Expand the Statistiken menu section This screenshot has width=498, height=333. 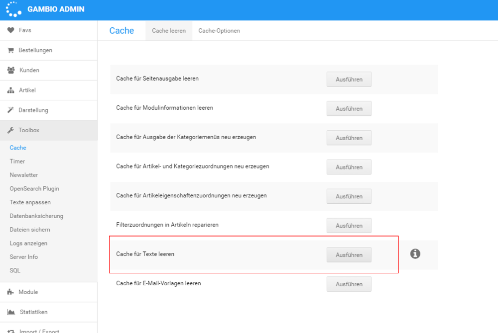(x=49, y=312)
